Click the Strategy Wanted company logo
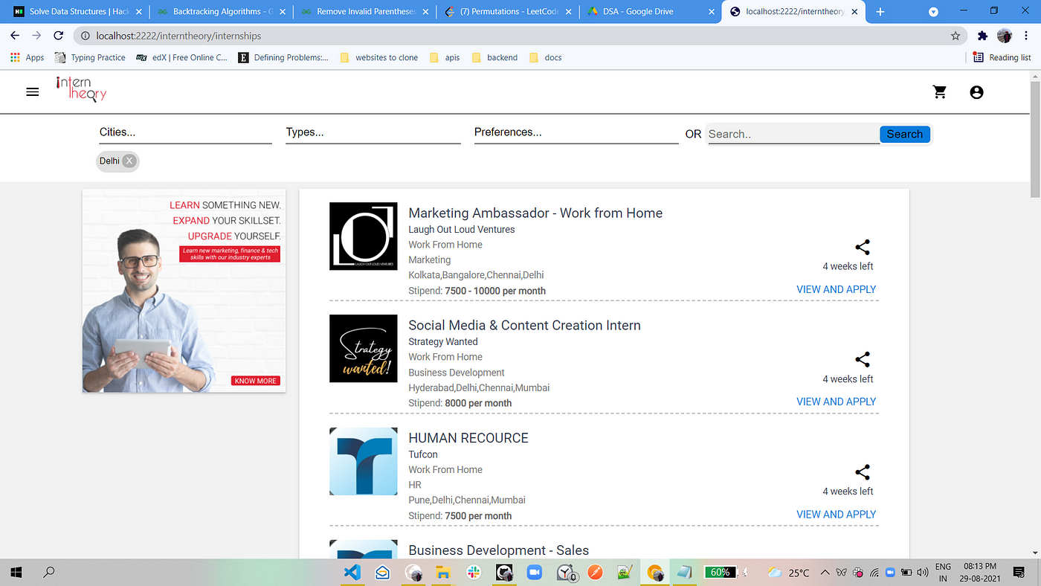The width and height of the screenshot is (1041, 586). click(364, 348)
